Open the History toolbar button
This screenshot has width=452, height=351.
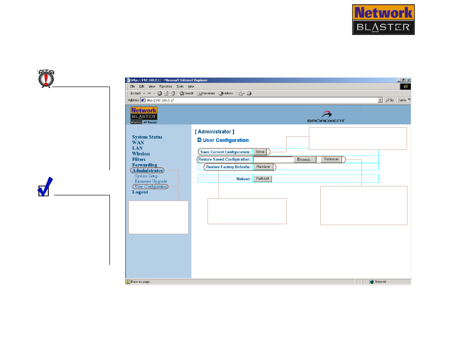[x=226, y=94]
